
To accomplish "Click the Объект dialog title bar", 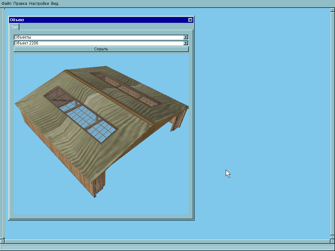I will (101, 20).
